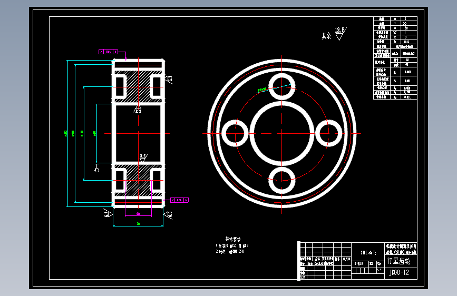Click the green overall width dimension under section view
Screen dimensions: 457x296
click(138, 224)
